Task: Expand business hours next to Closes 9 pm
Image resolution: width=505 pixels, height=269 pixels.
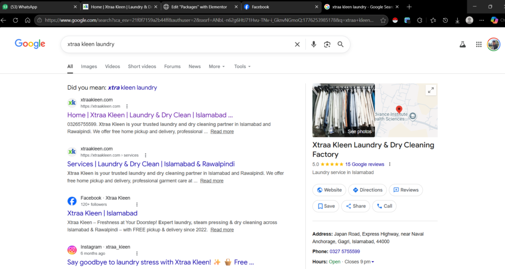Action: point(372,262)
